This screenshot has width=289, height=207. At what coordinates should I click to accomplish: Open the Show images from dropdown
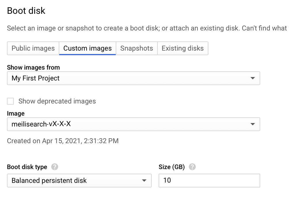[133, 78]
